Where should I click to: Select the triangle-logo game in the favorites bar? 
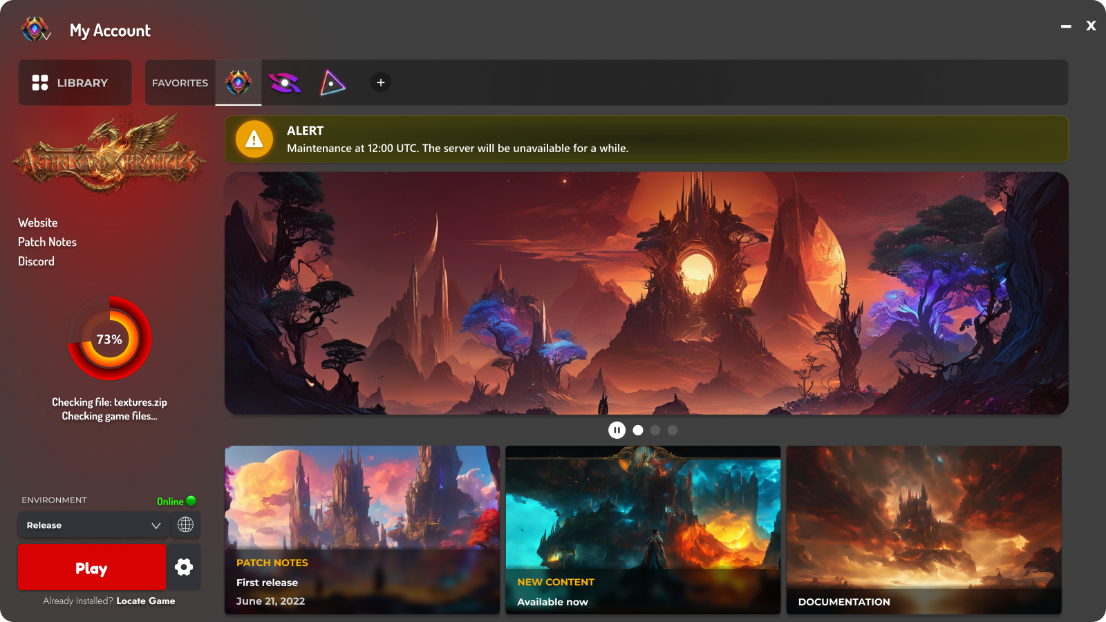332,82
